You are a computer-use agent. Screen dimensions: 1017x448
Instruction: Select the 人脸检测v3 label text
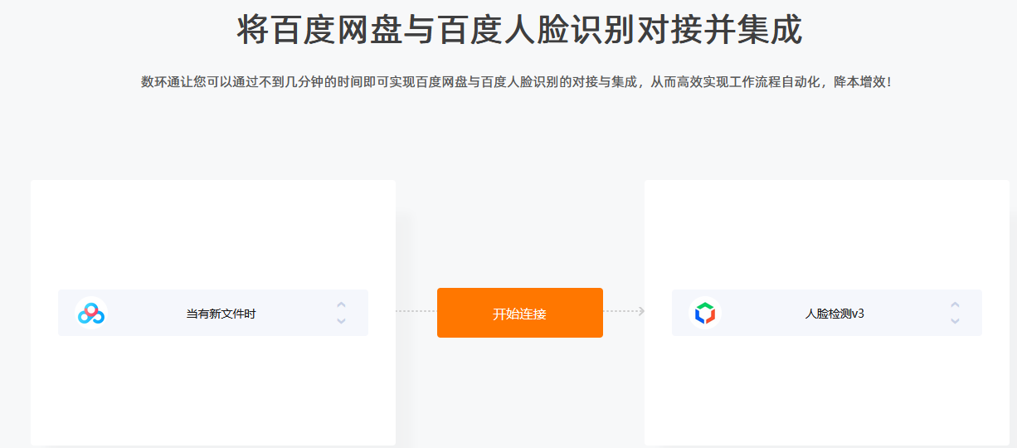coord(835,314)
